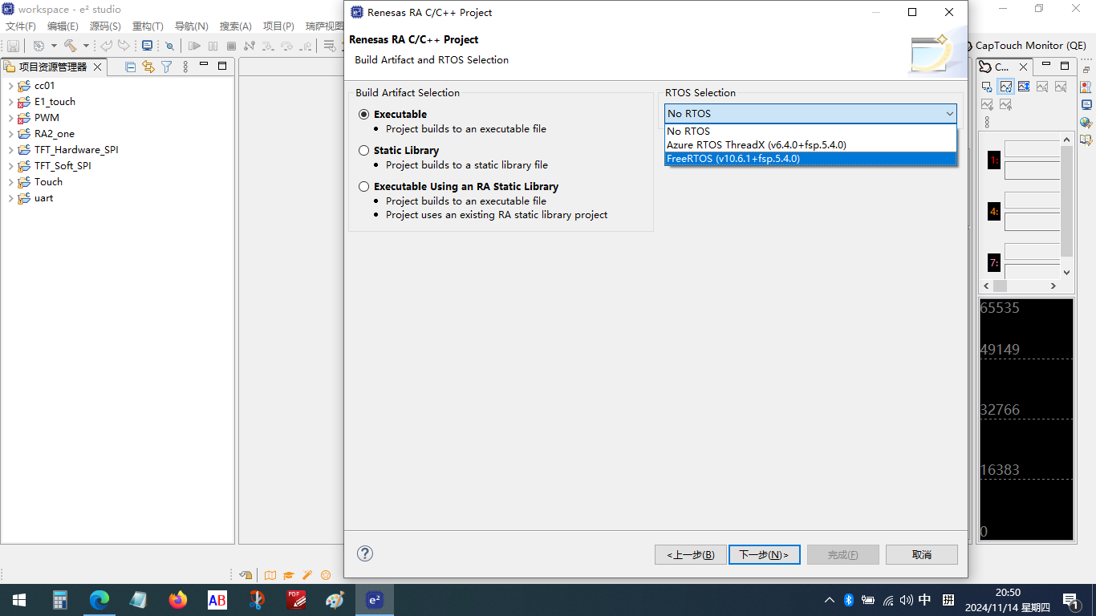The image size is (1096, 616).
Task: Click the blue monitor icon on right trim bar
Action: point(1086,105)
